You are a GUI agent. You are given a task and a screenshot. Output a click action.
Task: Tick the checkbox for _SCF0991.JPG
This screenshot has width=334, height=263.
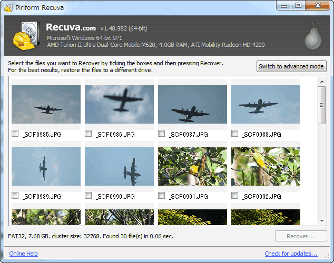pos(161,196)
